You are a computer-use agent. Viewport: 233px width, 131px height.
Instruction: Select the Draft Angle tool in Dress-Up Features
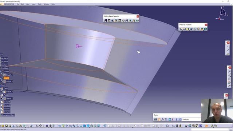(x=188, y=29)
